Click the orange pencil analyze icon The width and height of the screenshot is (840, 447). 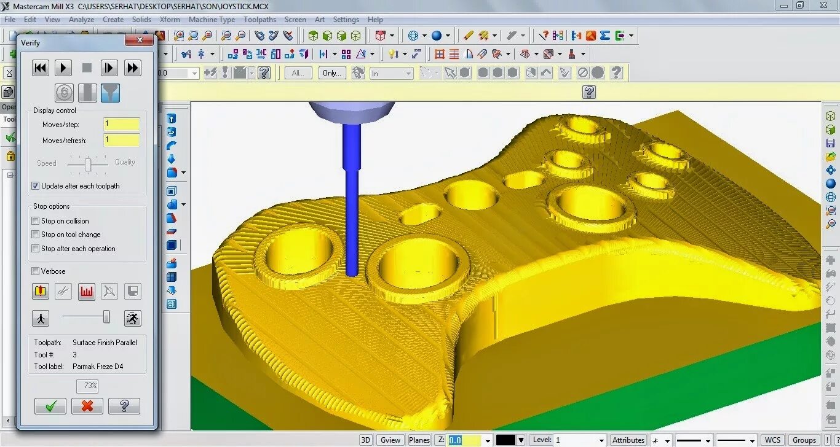pos(469,36)
